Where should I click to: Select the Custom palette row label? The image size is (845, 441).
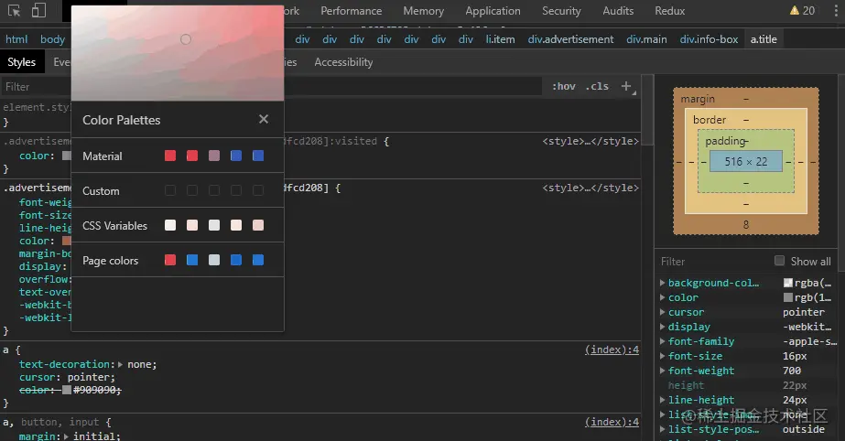(x=101, y=191)
